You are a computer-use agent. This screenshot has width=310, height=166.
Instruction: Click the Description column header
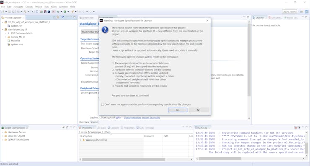click(x=111, y=136)
